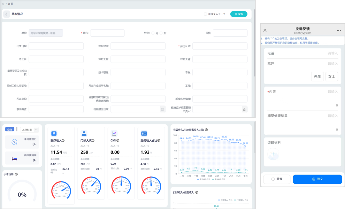Open calendar icon in 档案建立日期 field
The height and width of the screenshot is (209, 345).
162,109
